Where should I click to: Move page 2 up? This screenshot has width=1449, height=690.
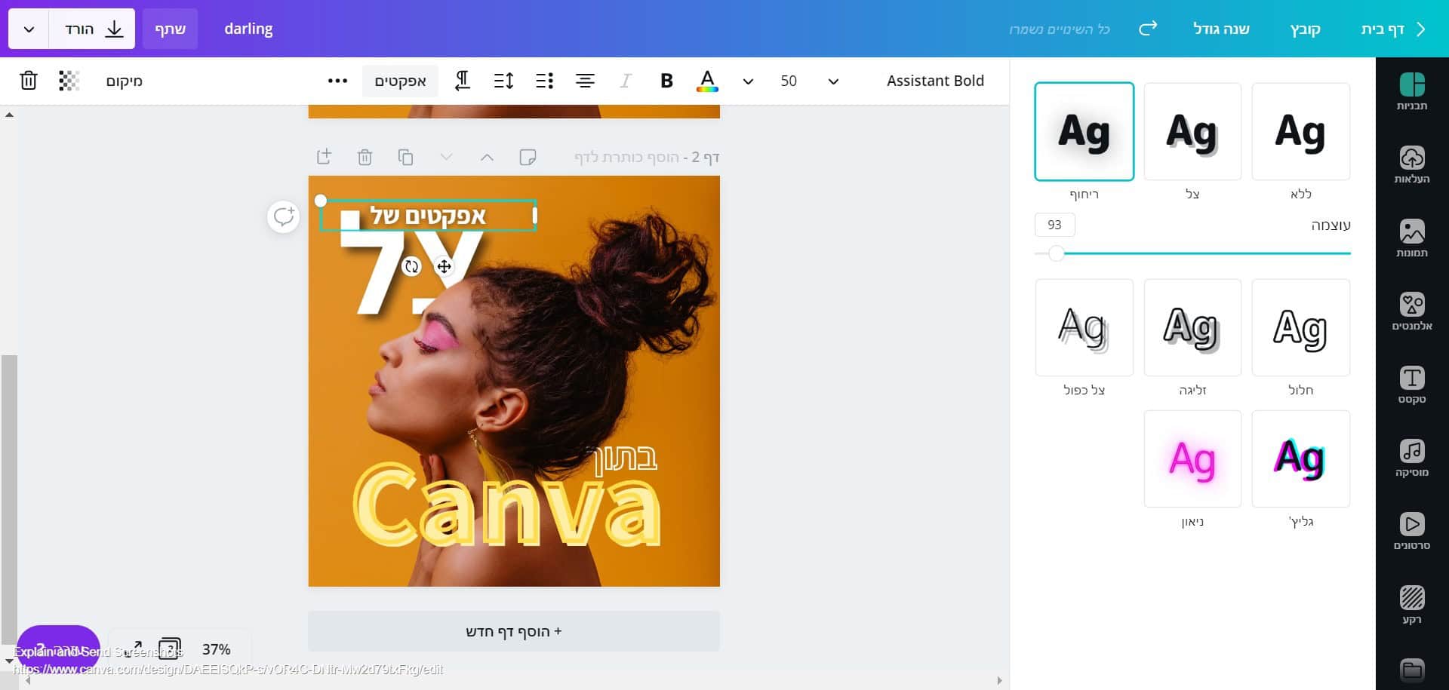[x=487, y=157]
